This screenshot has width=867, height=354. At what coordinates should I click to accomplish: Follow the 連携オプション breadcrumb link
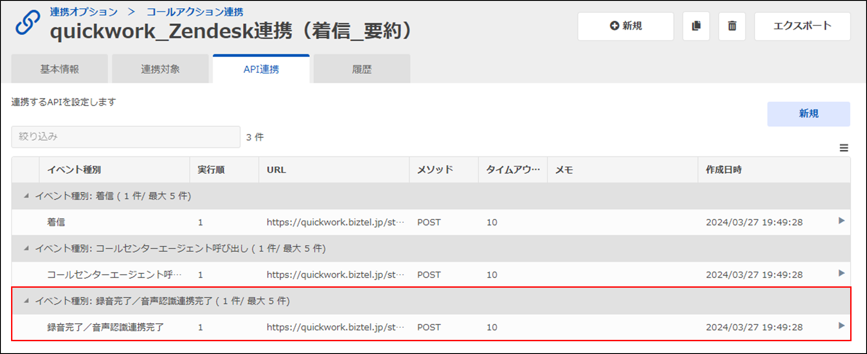(84, 12)
